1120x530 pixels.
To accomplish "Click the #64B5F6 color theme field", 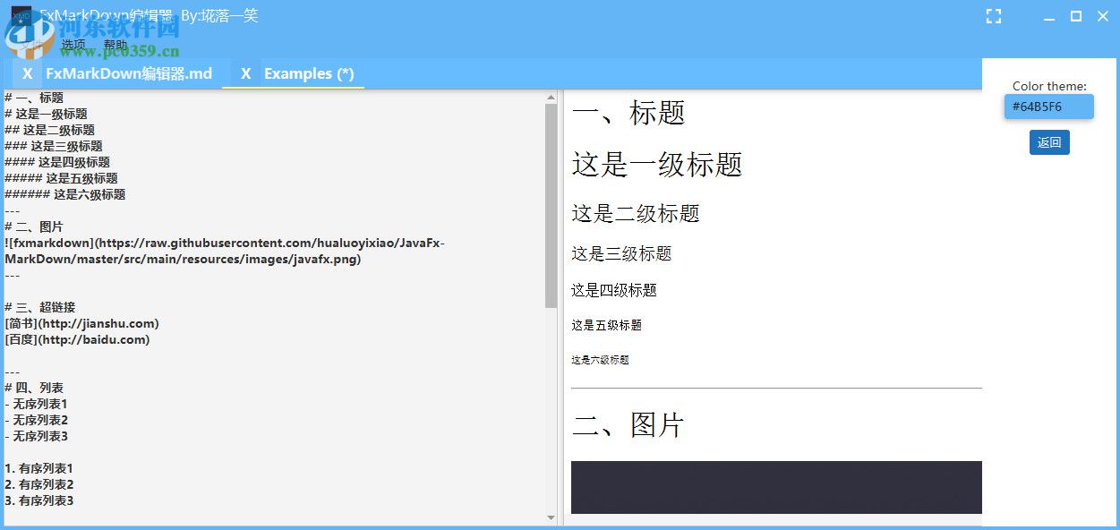I will (x=1048, y=106).
